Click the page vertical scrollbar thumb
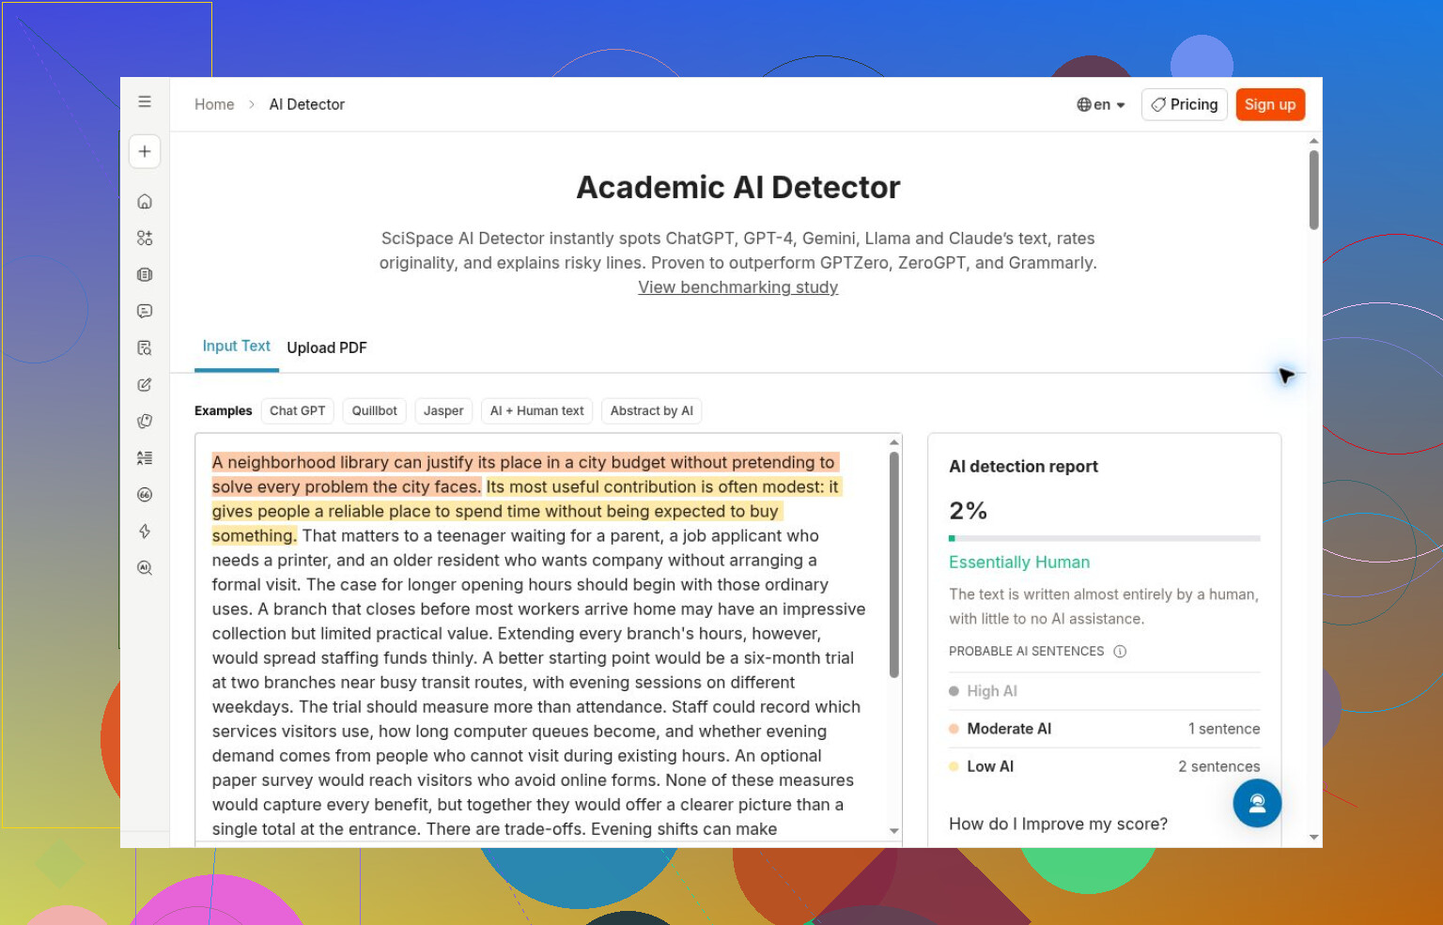 1313,190
